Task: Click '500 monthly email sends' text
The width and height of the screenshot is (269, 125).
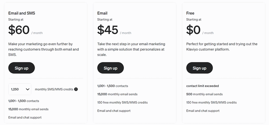Action: coord(204,94)
